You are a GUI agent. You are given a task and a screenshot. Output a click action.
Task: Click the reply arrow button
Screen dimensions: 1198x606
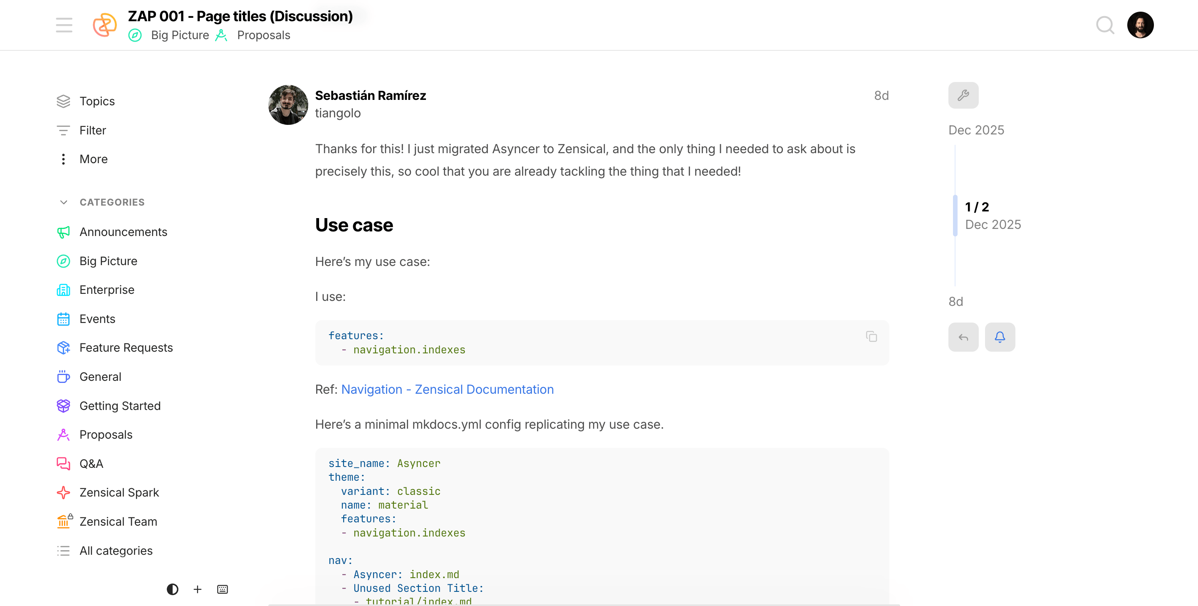coord(963,337)
